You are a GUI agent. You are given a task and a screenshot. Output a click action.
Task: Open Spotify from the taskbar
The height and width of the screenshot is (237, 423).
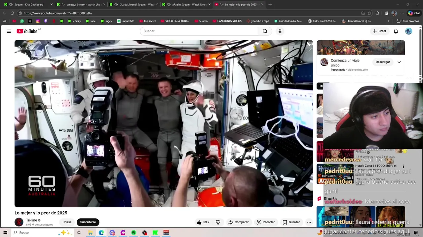134,233
